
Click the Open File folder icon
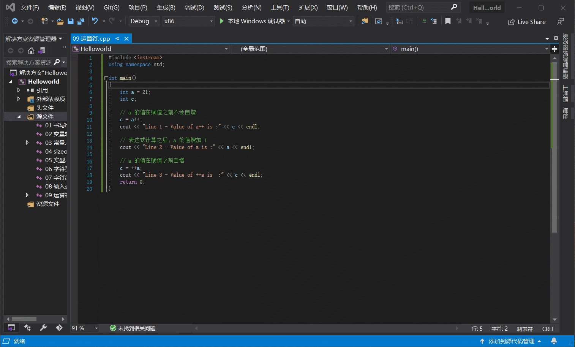coord(60,21)
